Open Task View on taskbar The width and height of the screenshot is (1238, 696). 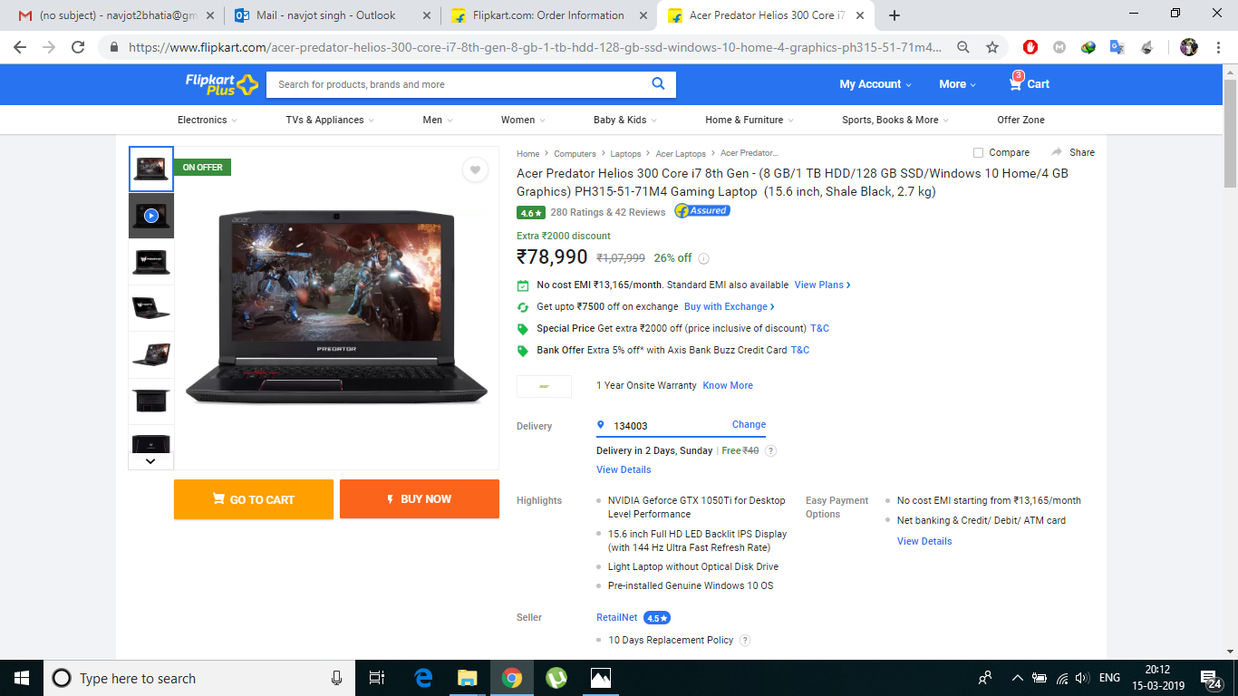pyautogui.click(x=378, y=678)
